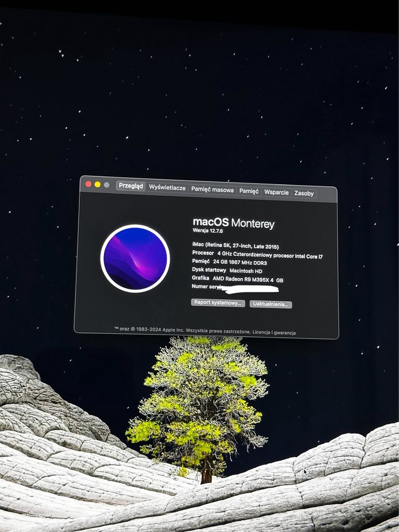The image size is (399, 532).
Task: Click the Raport systemowy button
Action: tap(218, 303)
